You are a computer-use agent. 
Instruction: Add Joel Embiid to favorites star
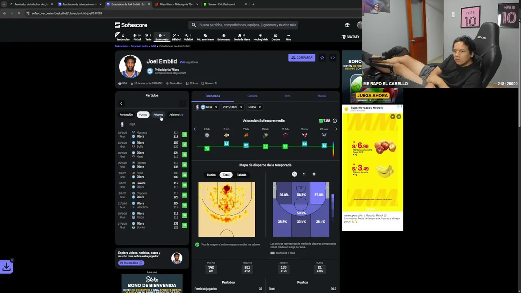point(322,58)
